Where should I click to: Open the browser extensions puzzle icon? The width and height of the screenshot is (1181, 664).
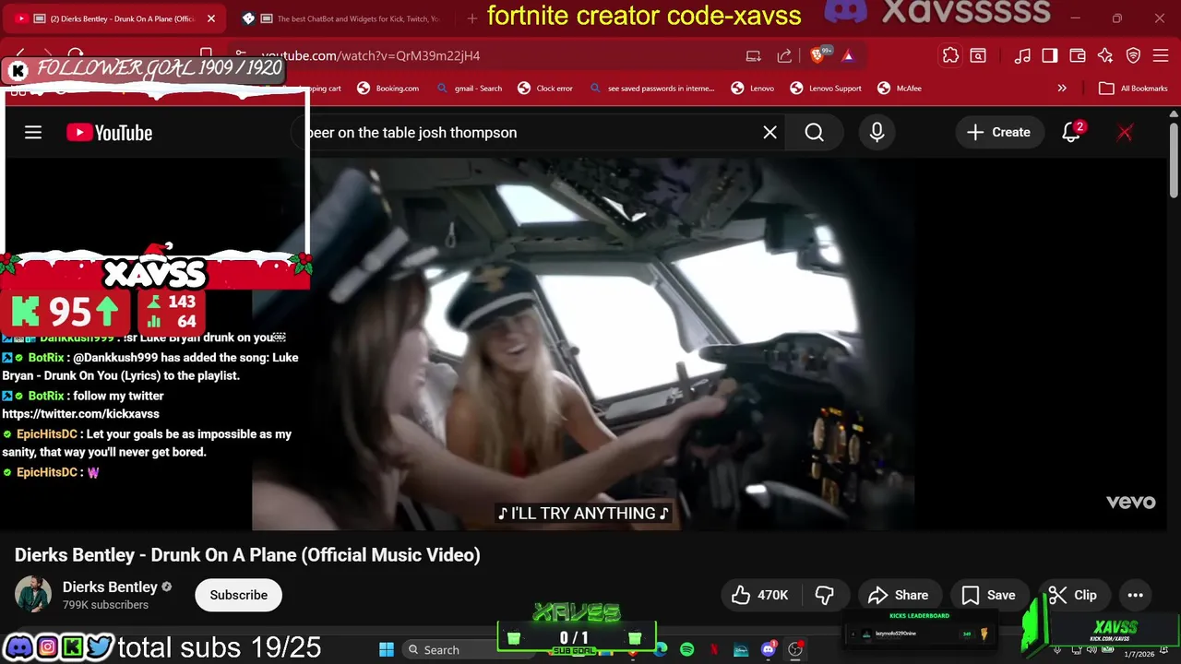click(950, 56)
